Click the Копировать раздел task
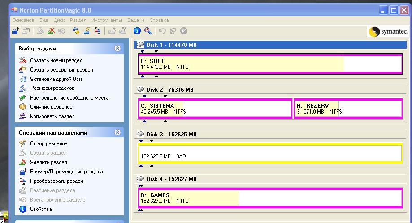The height and width of the screenshot is (223, 412). 52,116
